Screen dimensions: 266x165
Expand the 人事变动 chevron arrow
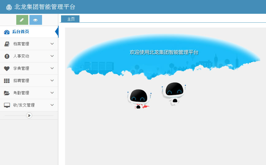52,56
